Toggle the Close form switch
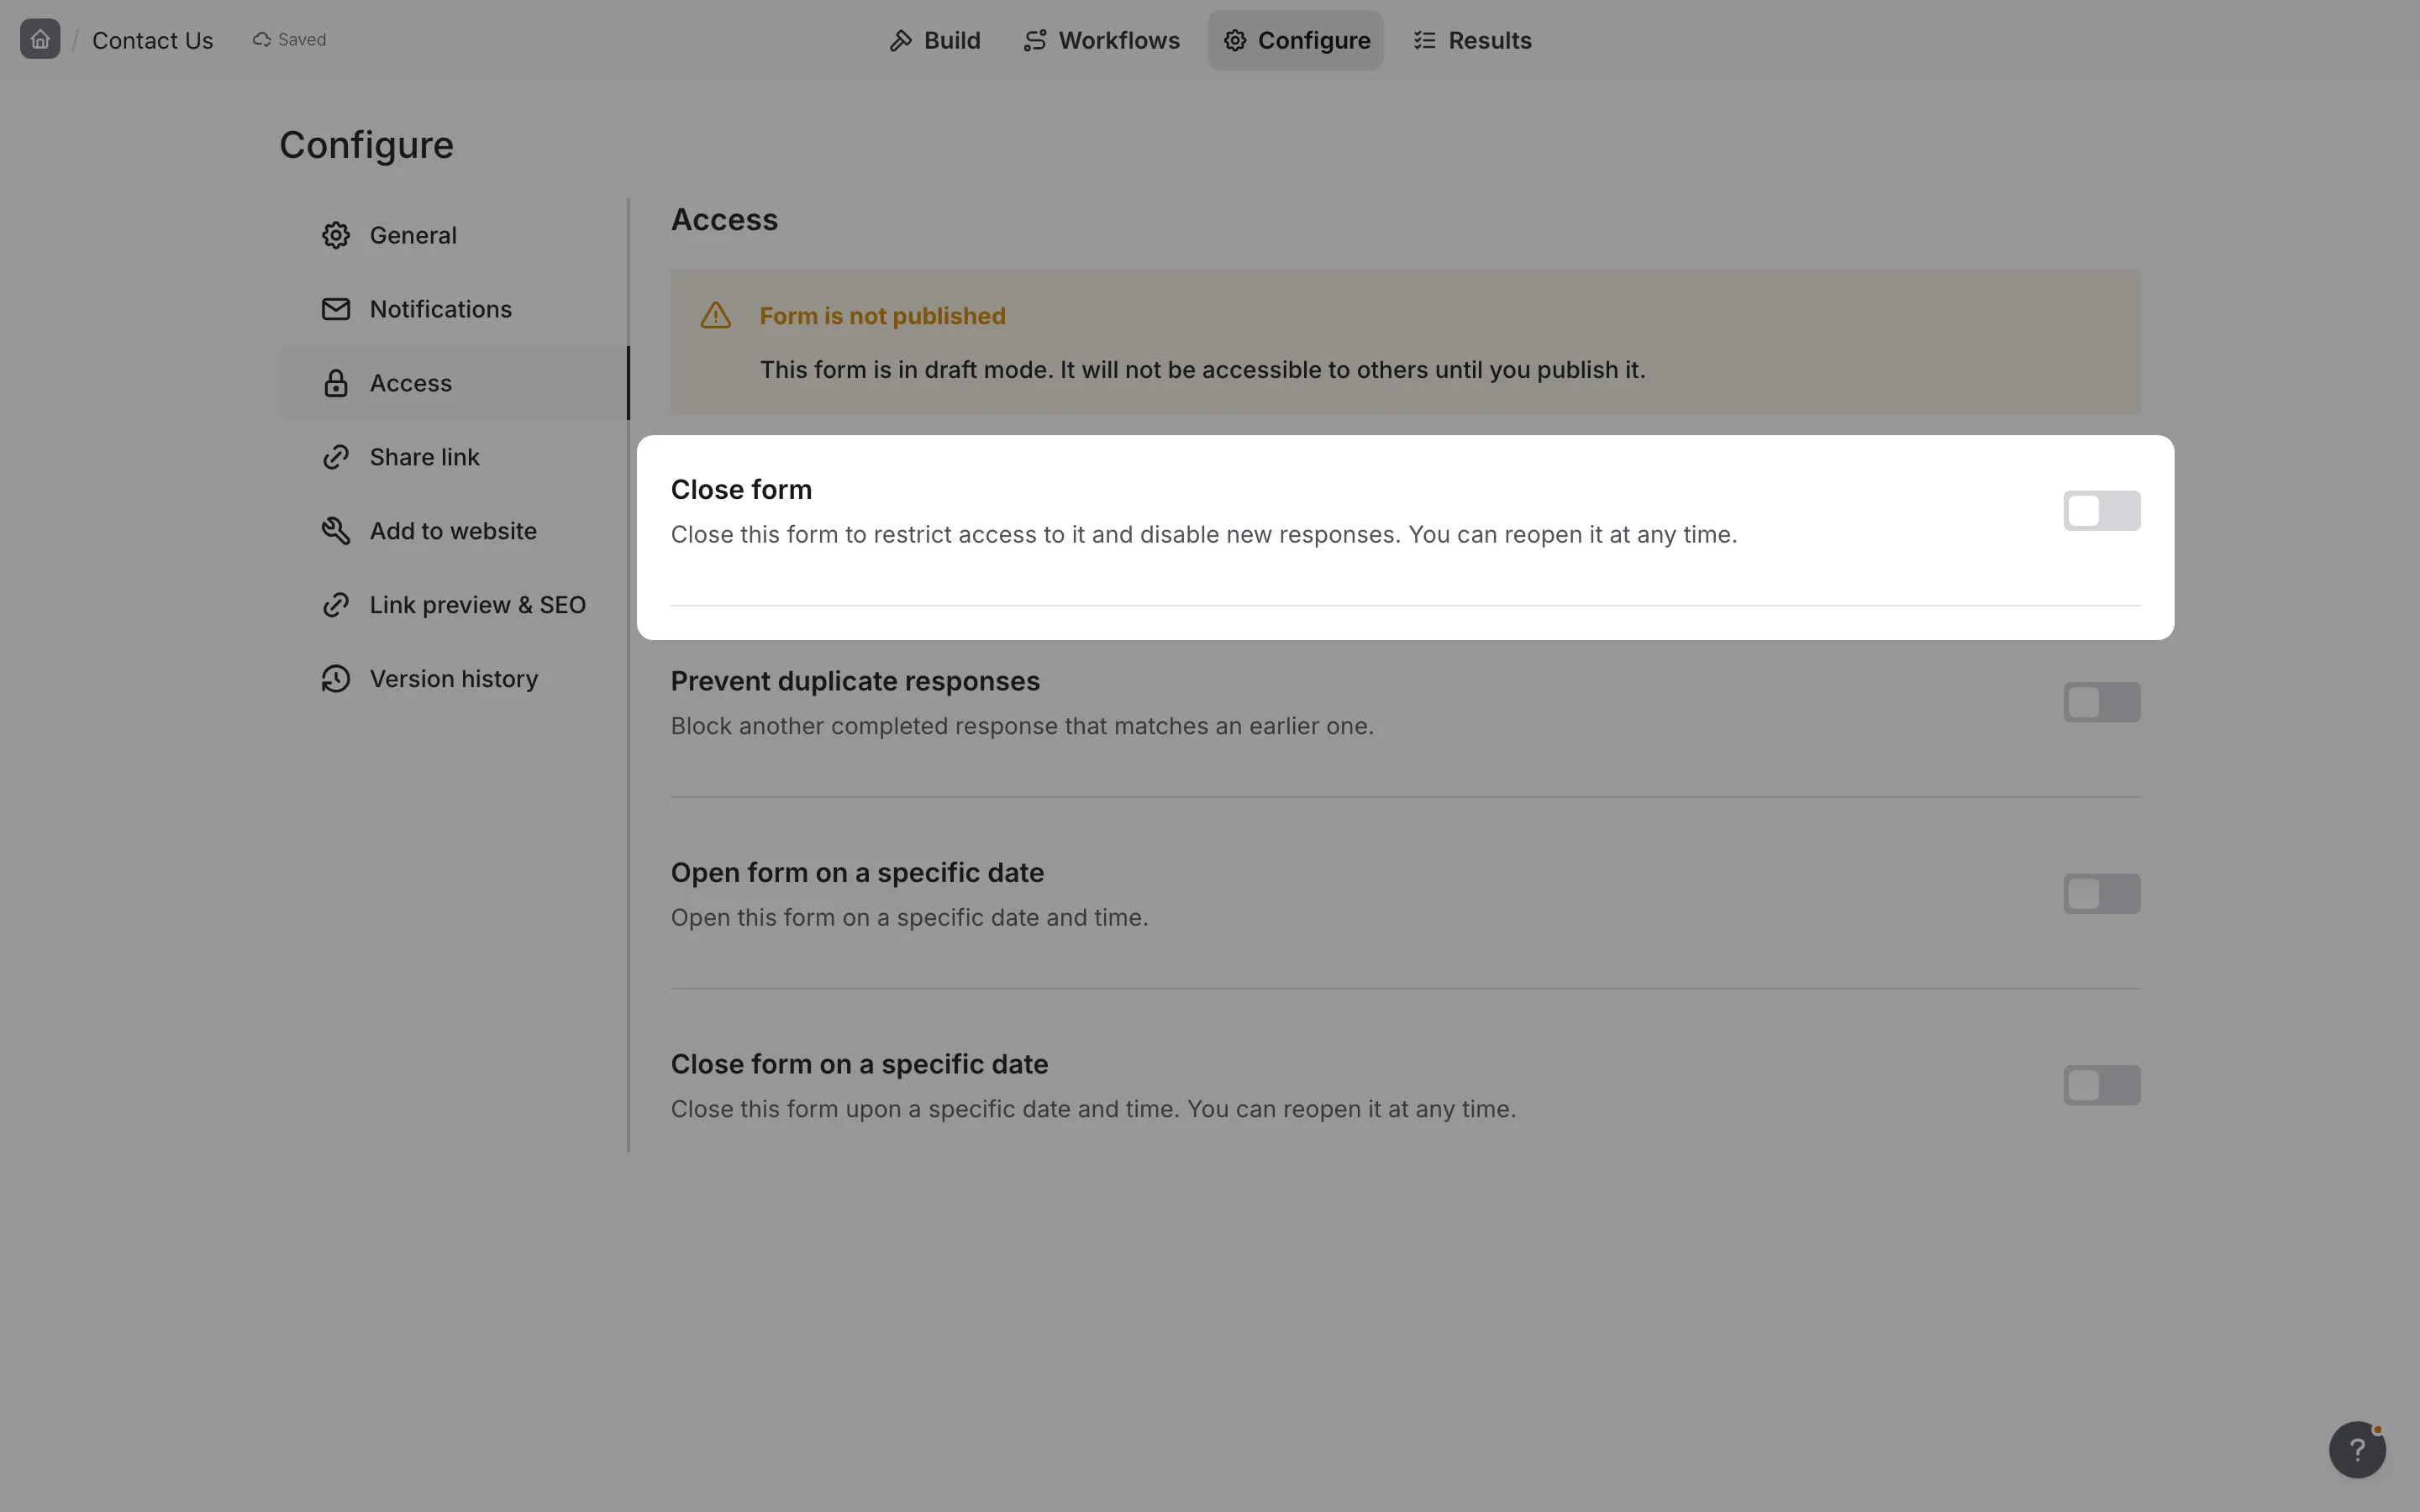Viewport: 2420px width, 1512px height. tap(2102, 511)
